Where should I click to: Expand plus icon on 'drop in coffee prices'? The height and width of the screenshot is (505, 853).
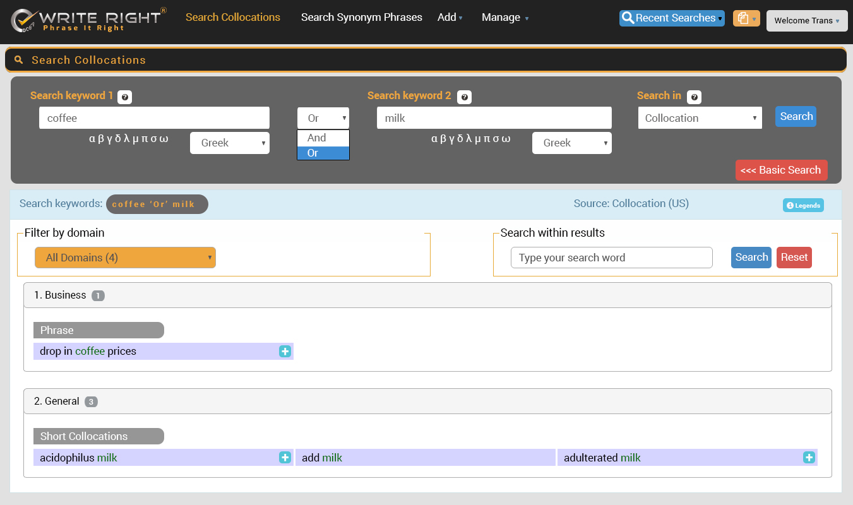coord(285,352)
